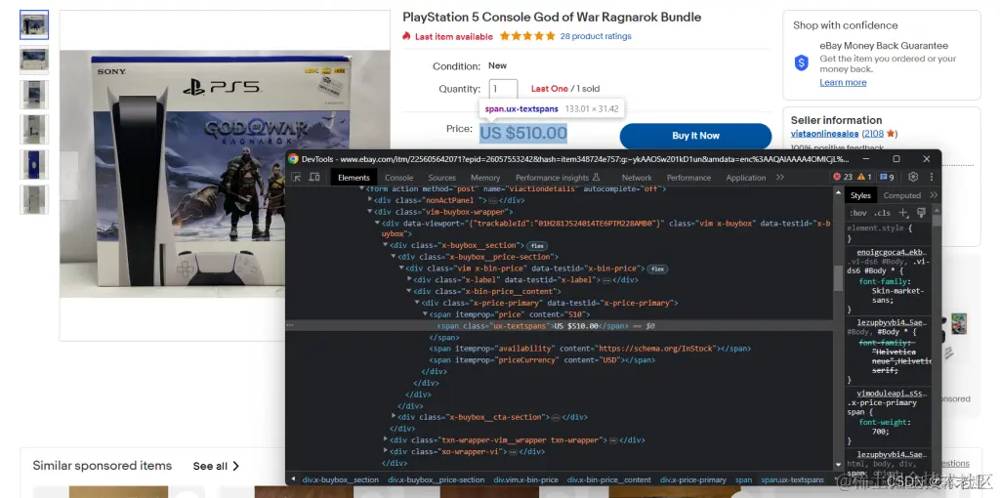
Task: Collapse the x-price-primary div node
Action: [416, 303]
